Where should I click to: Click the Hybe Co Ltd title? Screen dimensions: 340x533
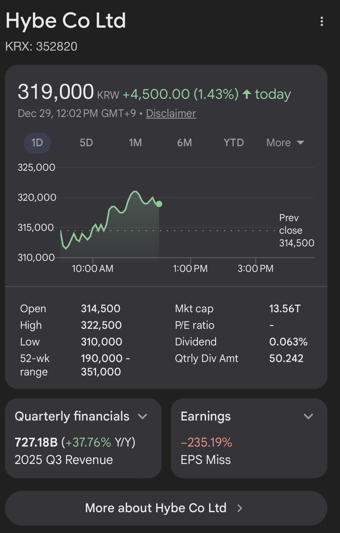(66, 21)
